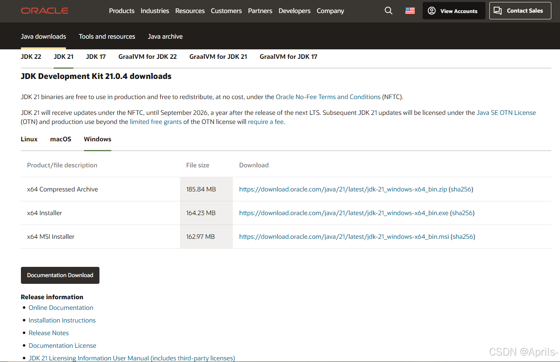
Task: Click the Download column header
Action: tap(254, 165)
